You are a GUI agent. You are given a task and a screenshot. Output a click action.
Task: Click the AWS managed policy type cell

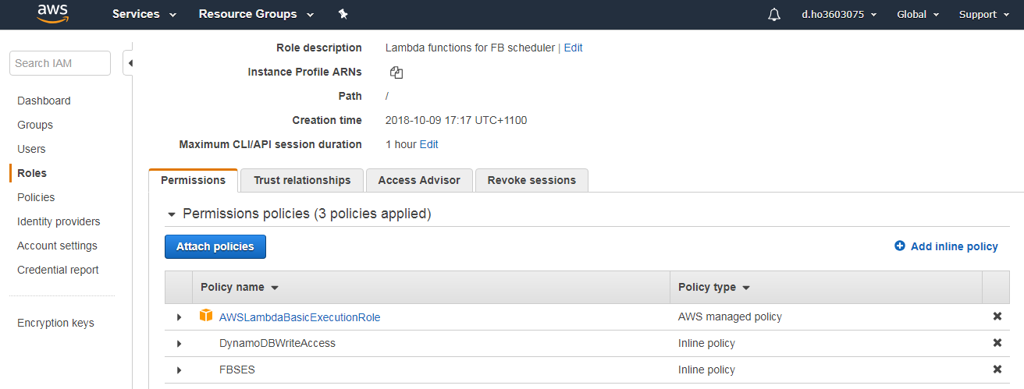tap(730, 317)
